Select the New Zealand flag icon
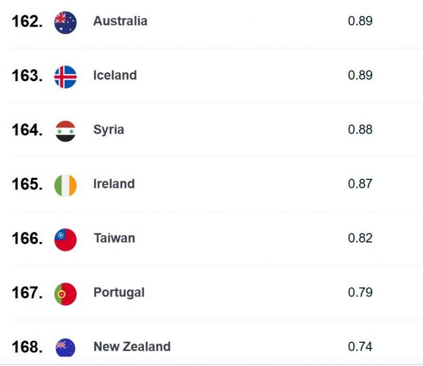The image size is (423, 366). [65, 347]
